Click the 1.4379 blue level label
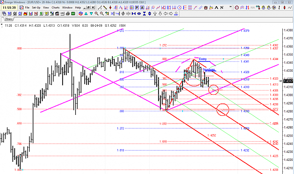 pyautogui.click(x=245, y=30)
